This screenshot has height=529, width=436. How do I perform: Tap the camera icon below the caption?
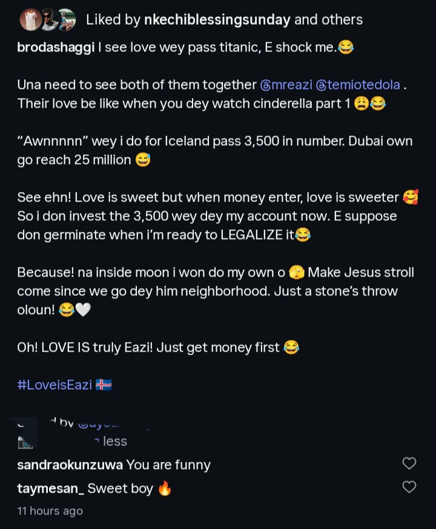pyautogui.click(x=25, y=442)
